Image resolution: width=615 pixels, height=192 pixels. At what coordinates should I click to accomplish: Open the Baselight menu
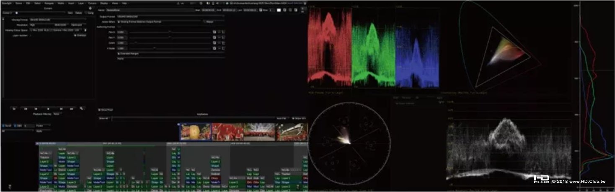7,3
